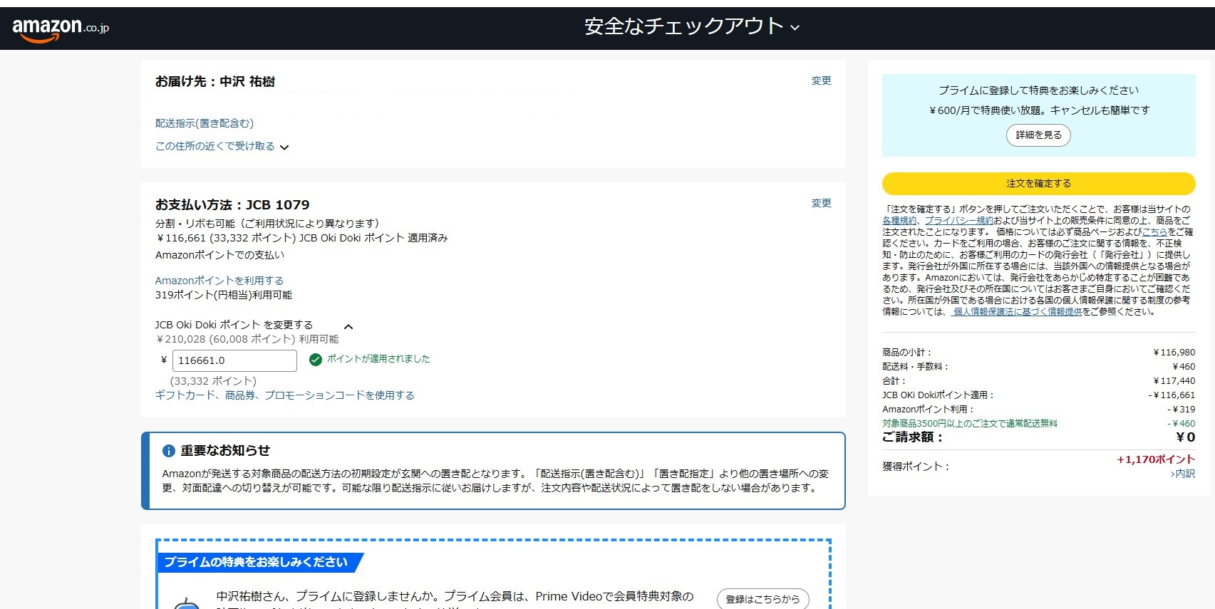
Task: Click 詳細を見る in Prime banner
Action: pos(1038,135)
